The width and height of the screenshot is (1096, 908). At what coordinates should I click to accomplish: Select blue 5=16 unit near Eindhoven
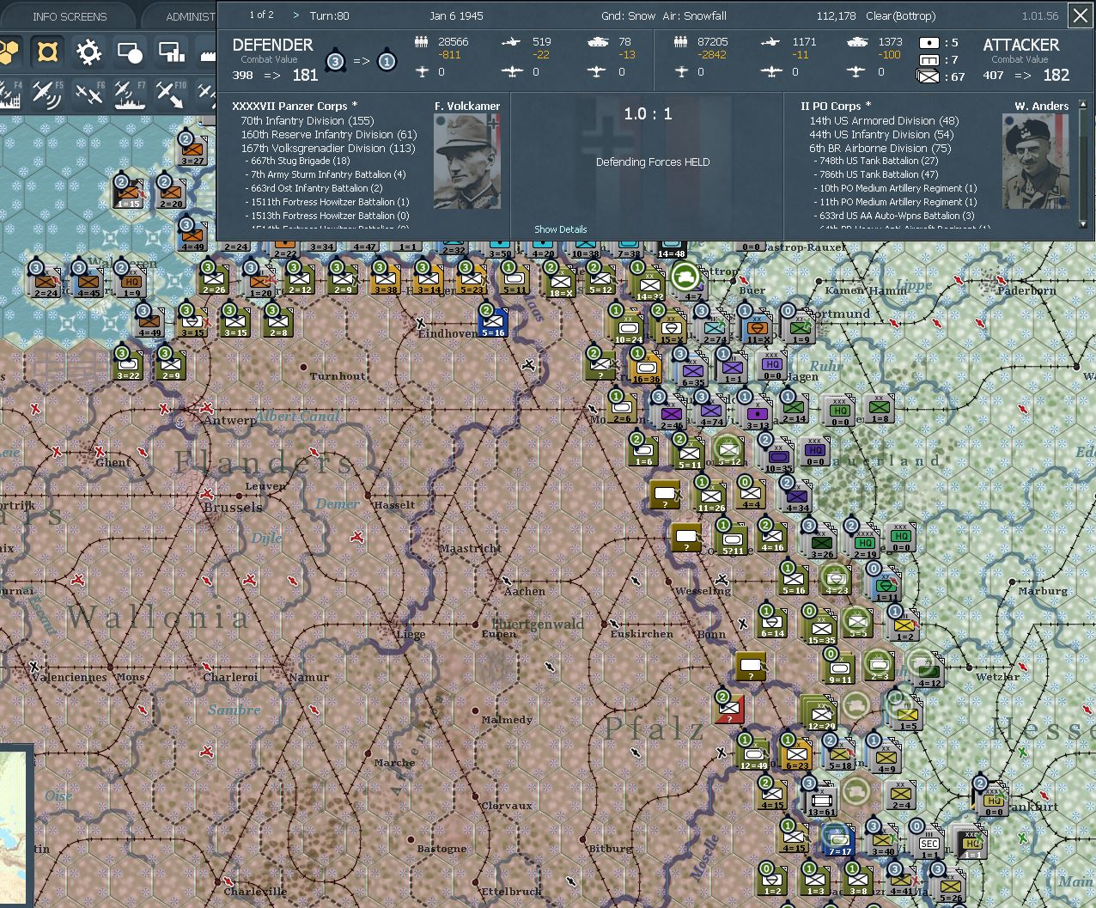click(x=494, y=322)
